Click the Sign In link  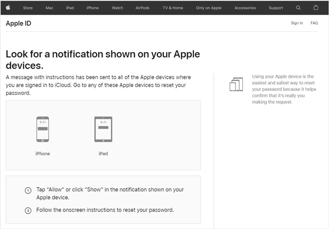297,23
